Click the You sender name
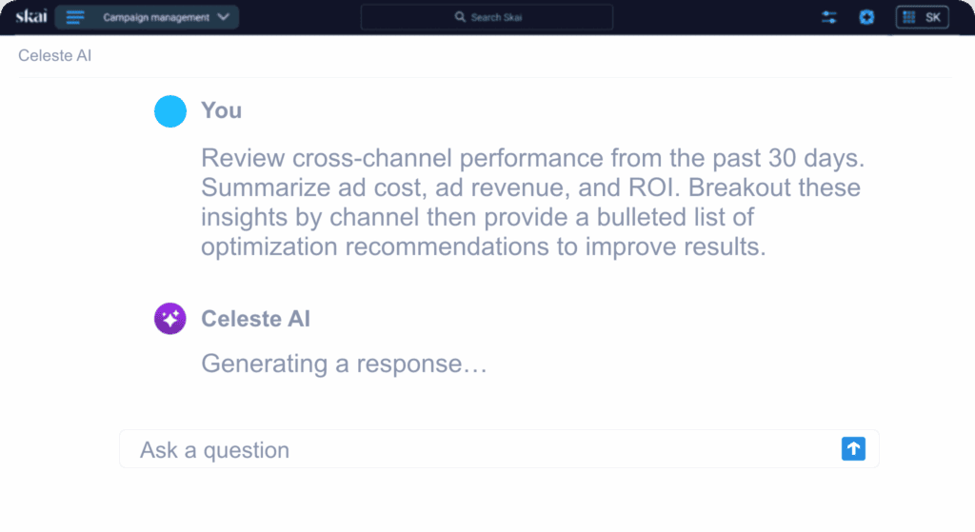Image resolution: width=975 pixels, height=532 pixels. pos(221,111)
